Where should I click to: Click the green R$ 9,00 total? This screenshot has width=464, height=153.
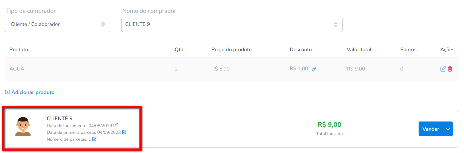pos(329,125)
